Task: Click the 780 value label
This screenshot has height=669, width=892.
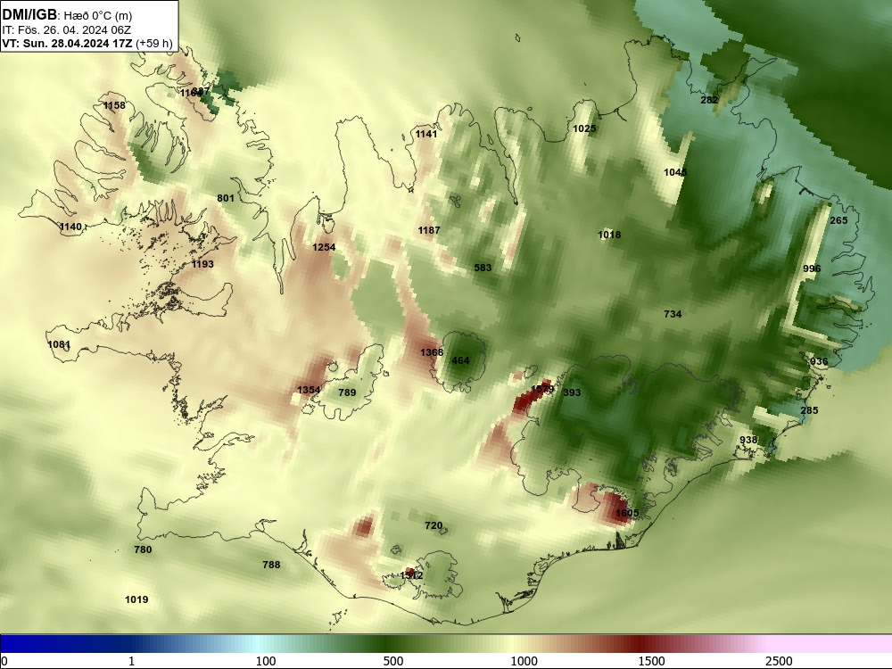Action: [143, 549]
